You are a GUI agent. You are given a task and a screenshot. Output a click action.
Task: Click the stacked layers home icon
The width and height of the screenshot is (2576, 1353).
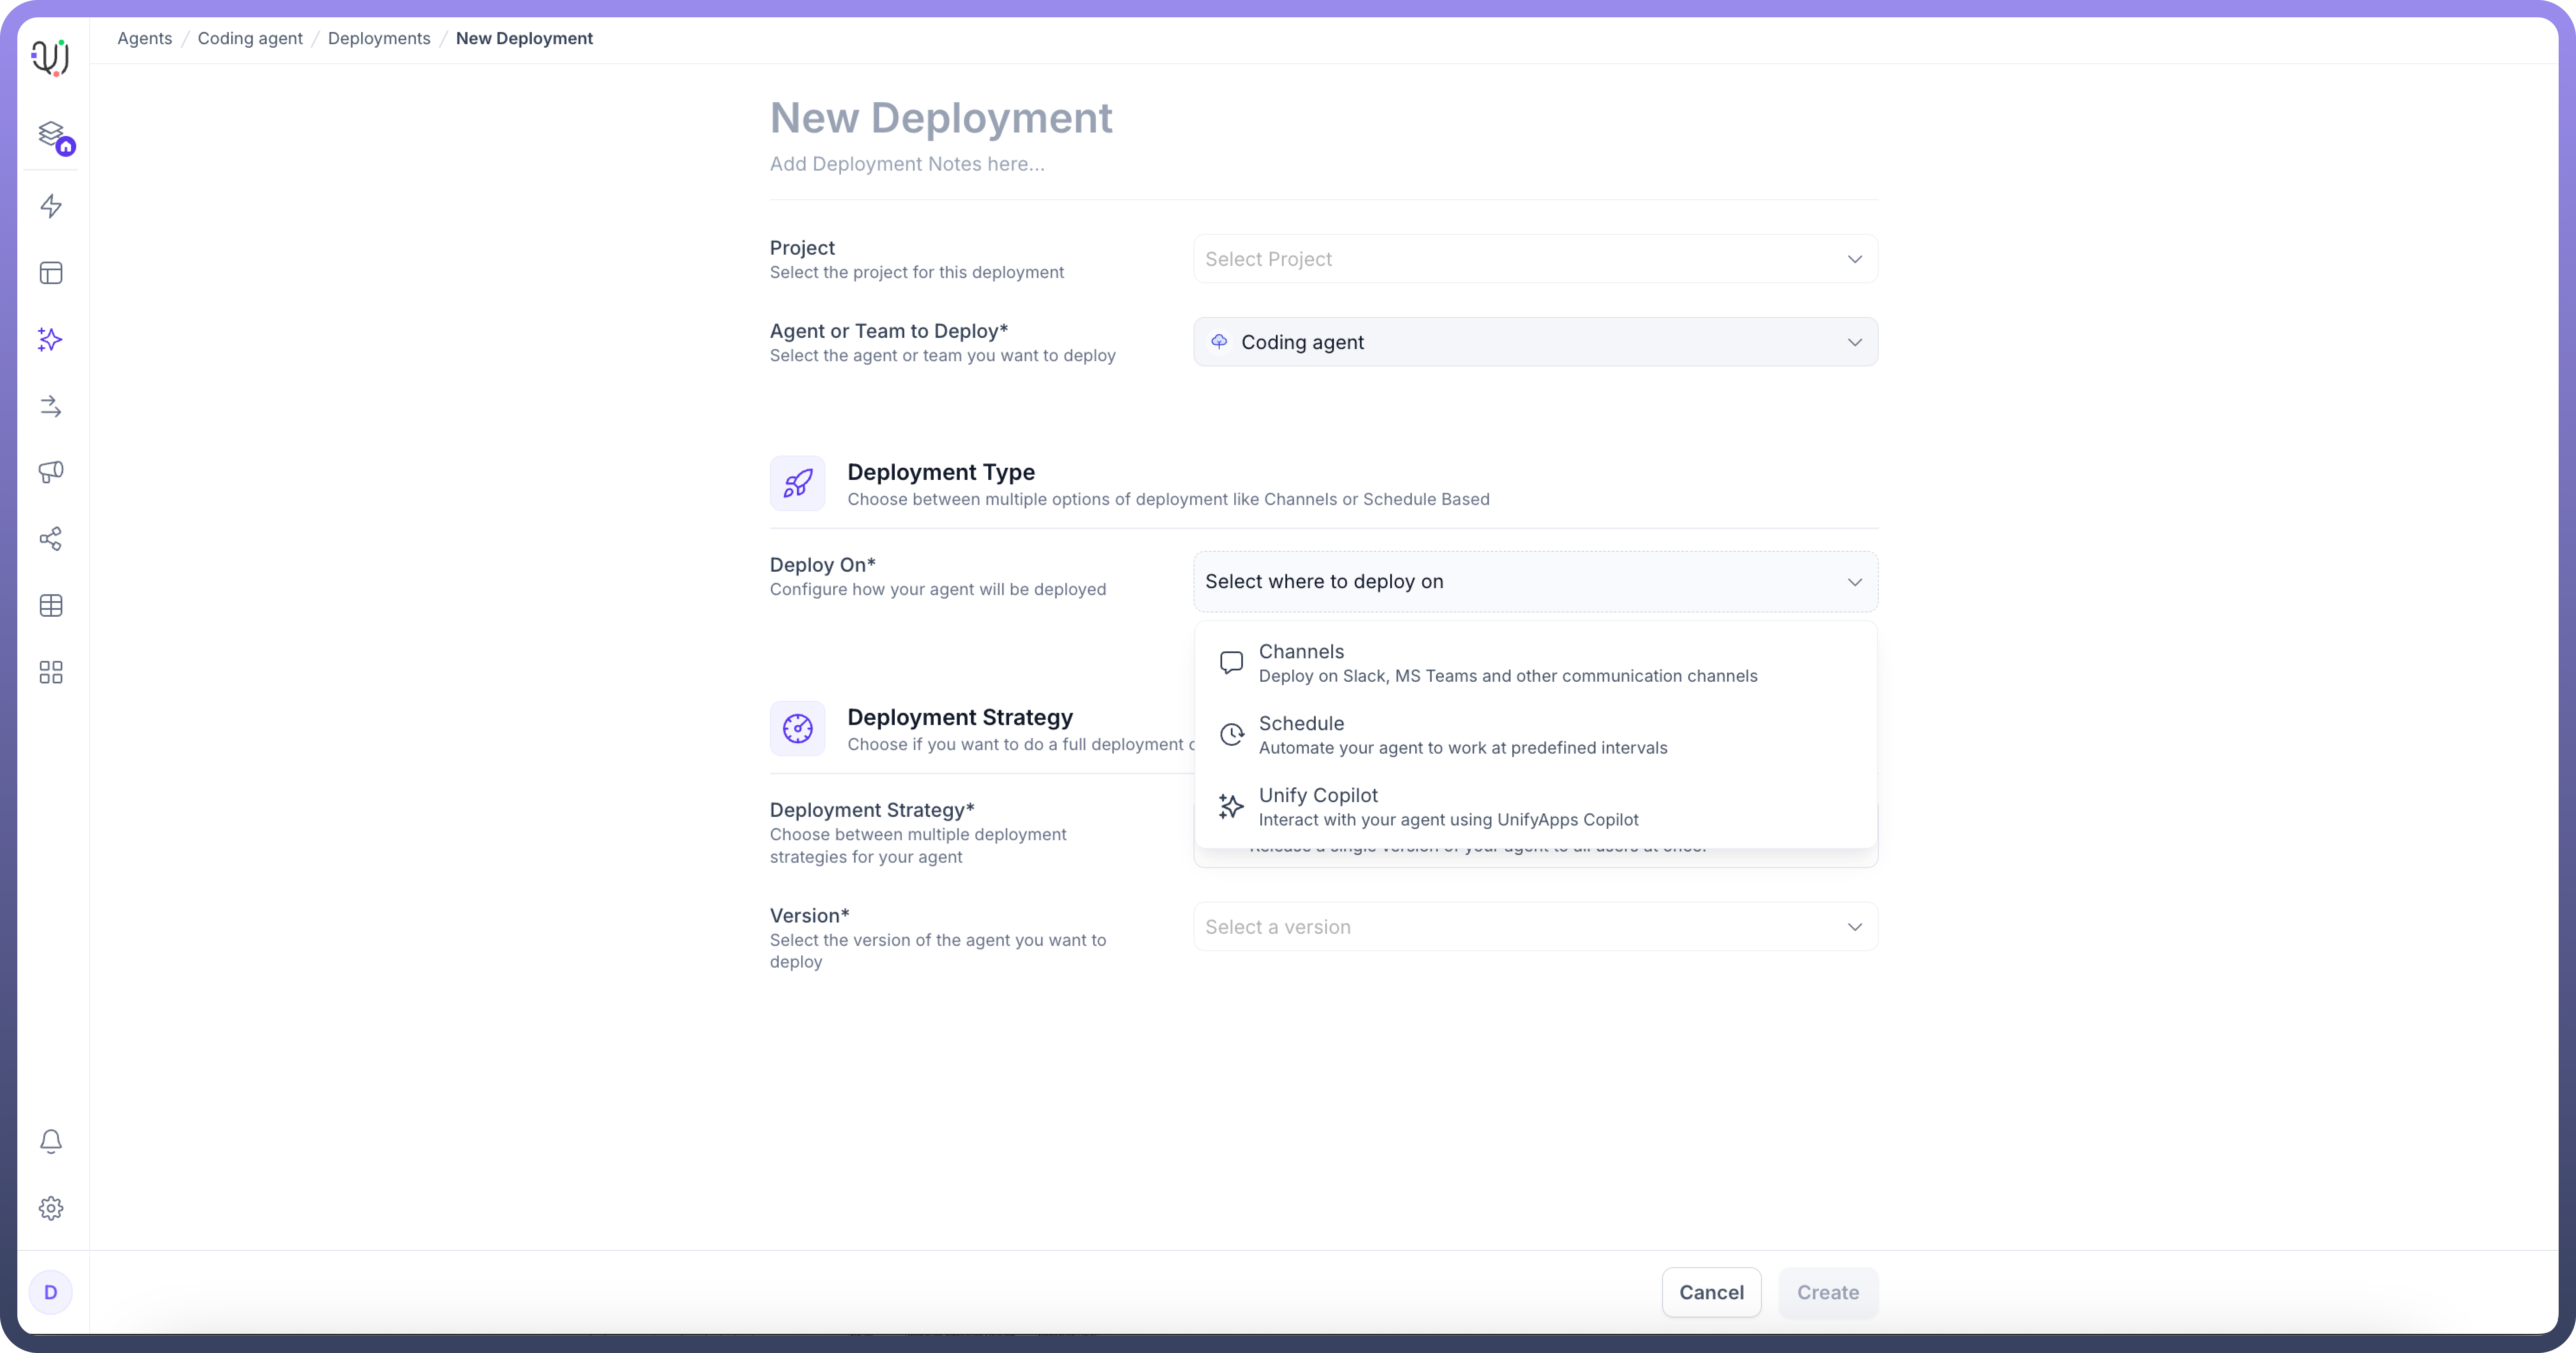pos(51,134)
